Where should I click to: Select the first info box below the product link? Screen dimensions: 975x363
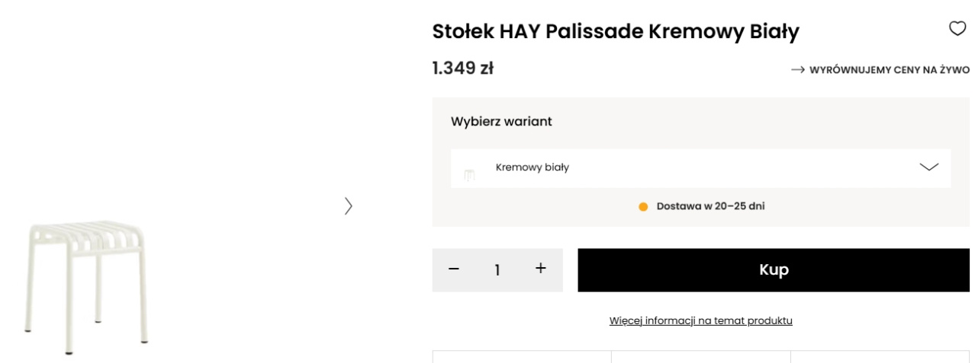tap(522, 356)
